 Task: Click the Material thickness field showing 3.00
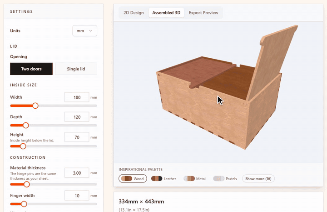pos(77,173)
